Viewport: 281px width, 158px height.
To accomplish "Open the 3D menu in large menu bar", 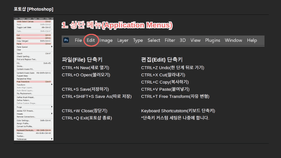I will coord(183,40).
